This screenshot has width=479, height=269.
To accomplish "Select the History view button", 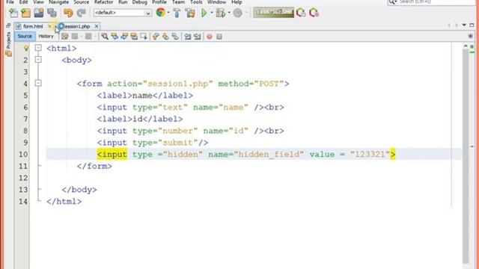I will [46, 37].
